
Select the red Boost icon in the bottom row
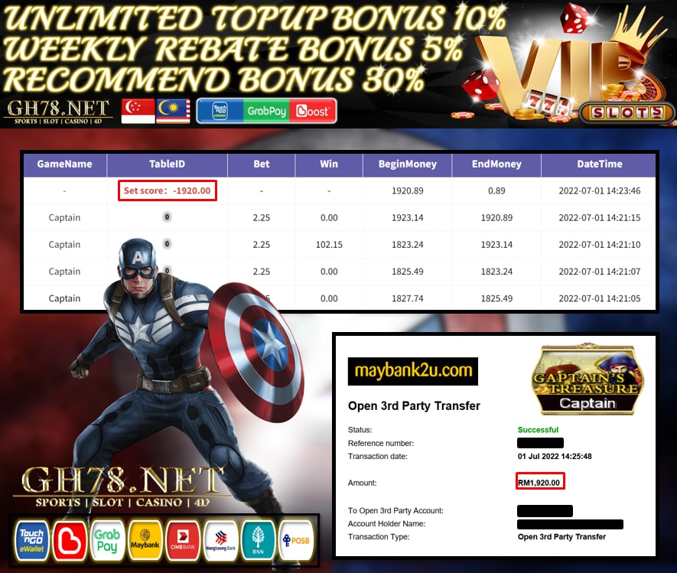70,540
